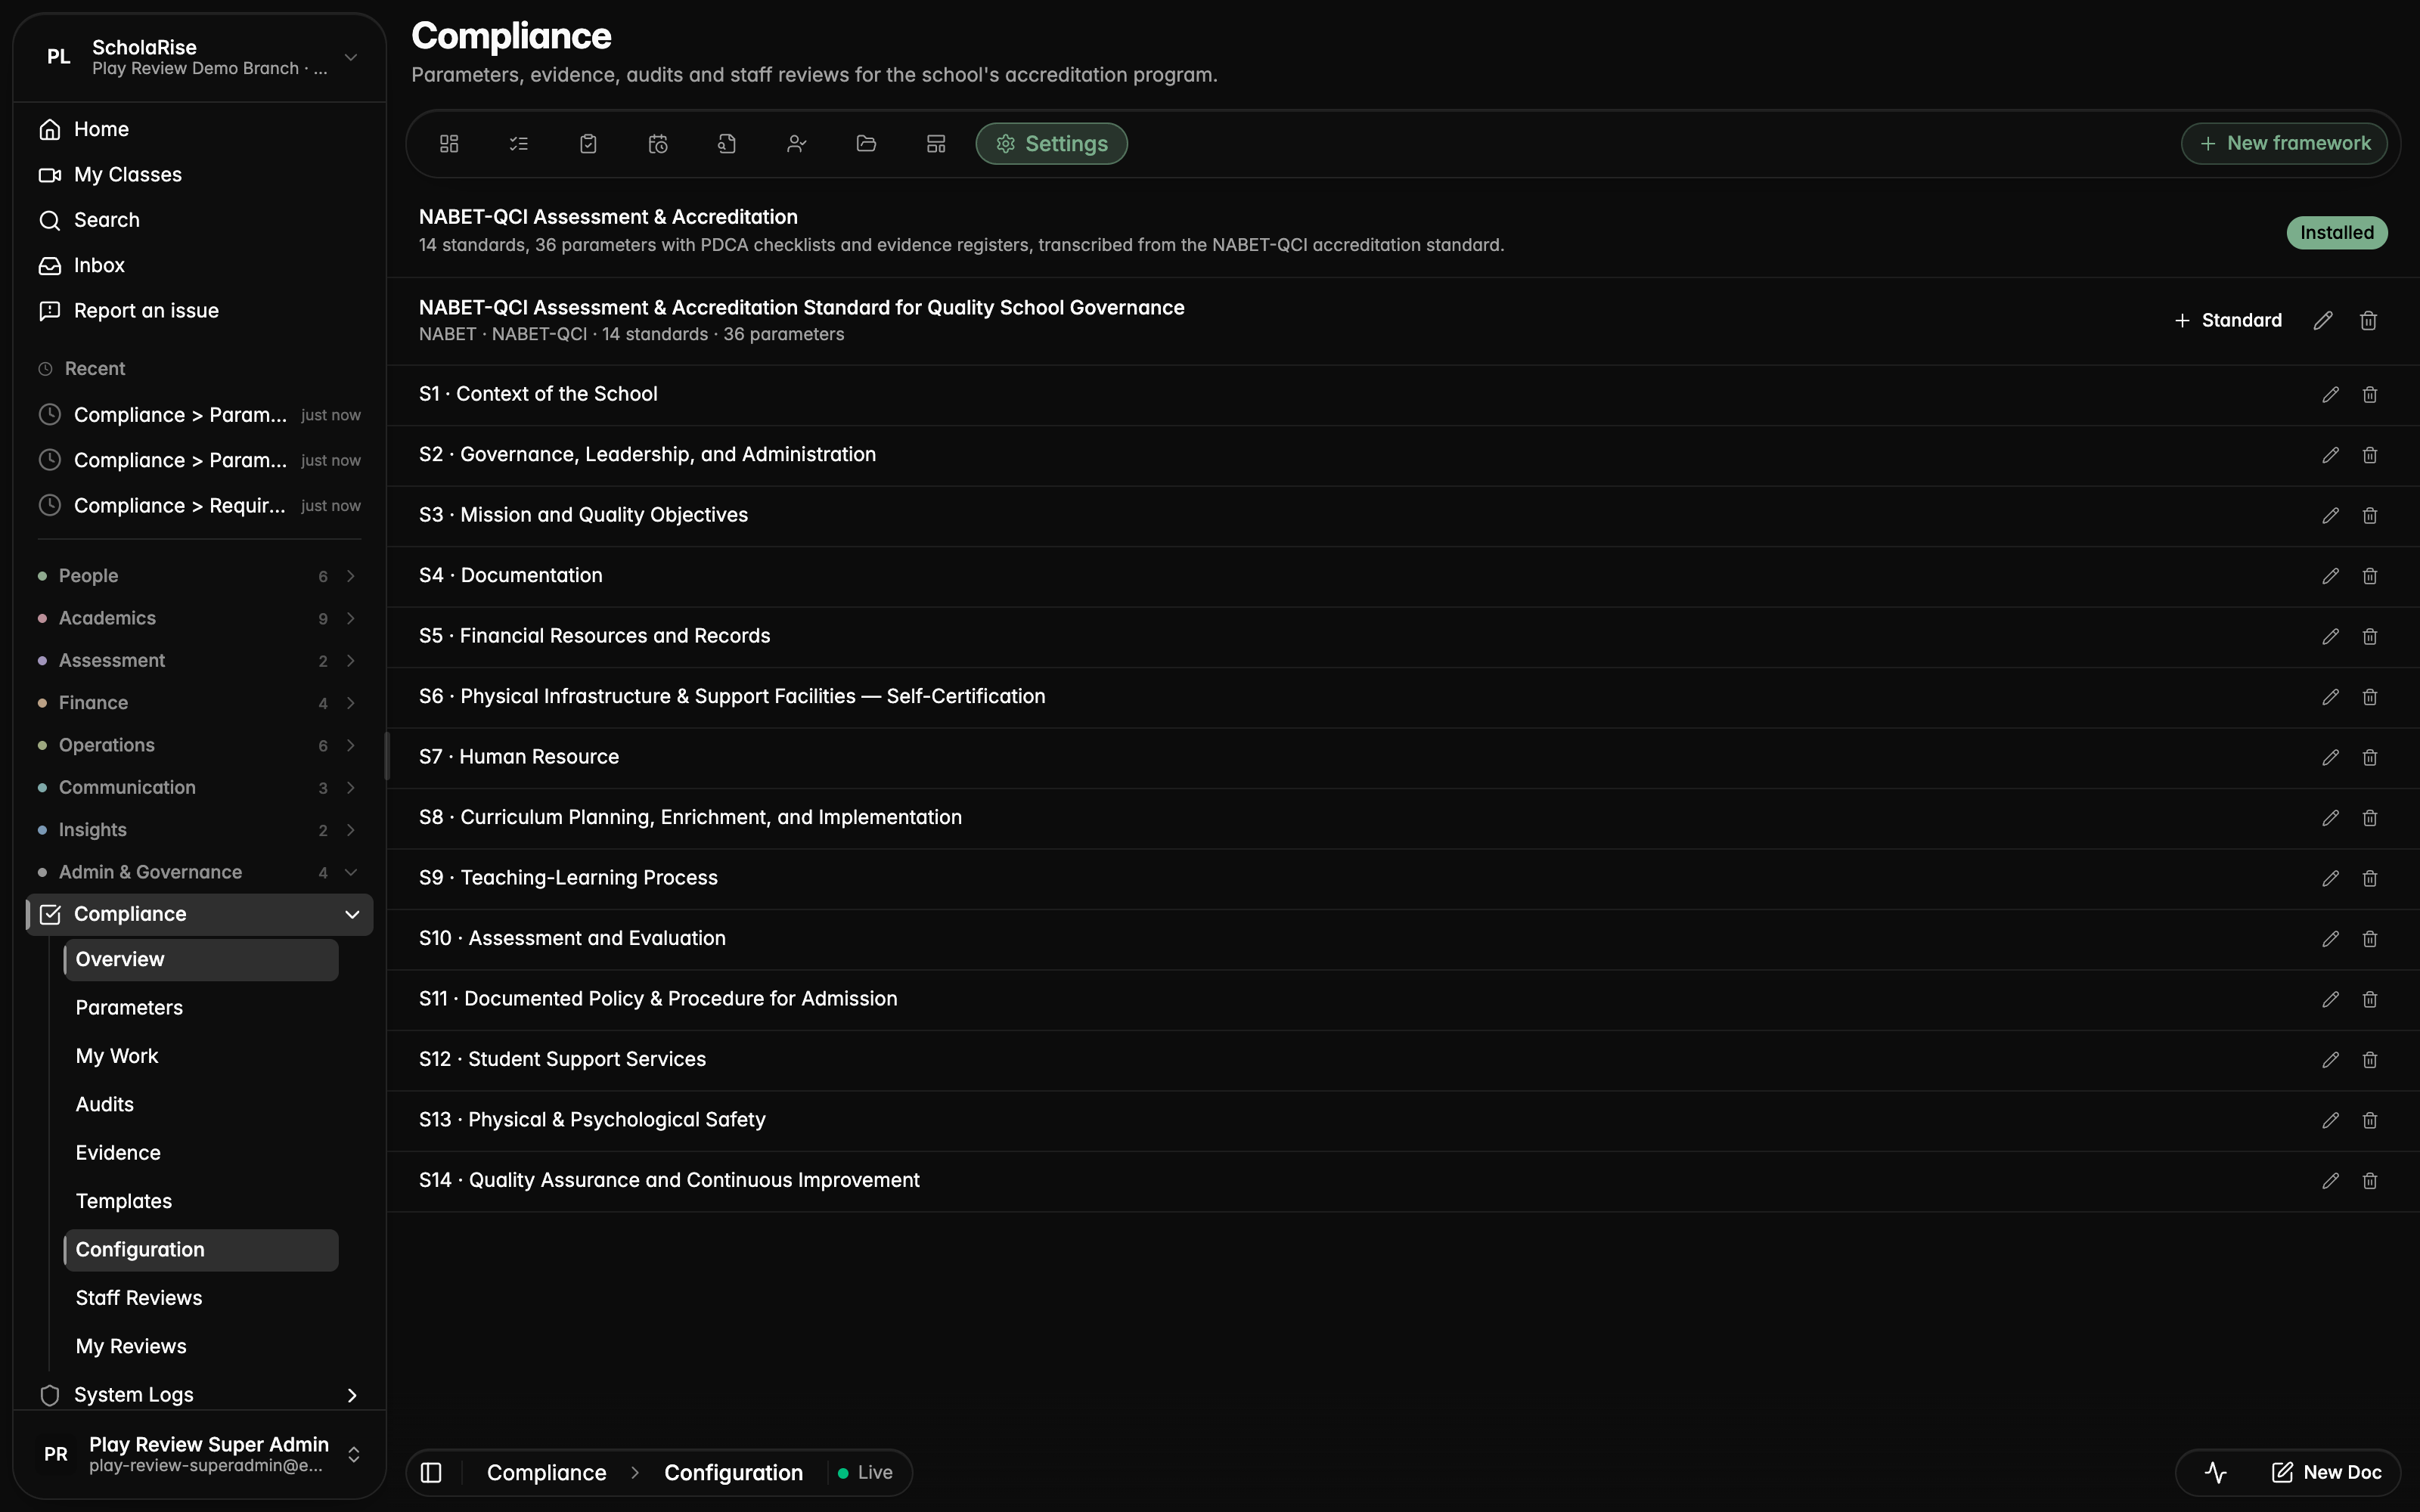
Task: Edit S12 Student Support Services standard
Action: pos(2330,1060)
